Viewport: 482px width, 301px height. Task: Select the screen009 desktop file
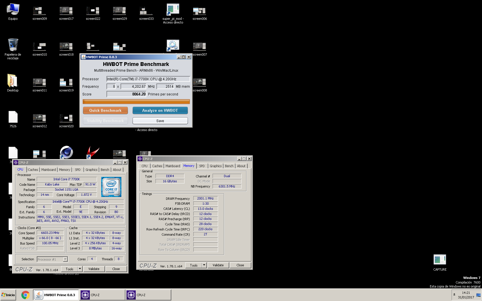click(40, 13)
